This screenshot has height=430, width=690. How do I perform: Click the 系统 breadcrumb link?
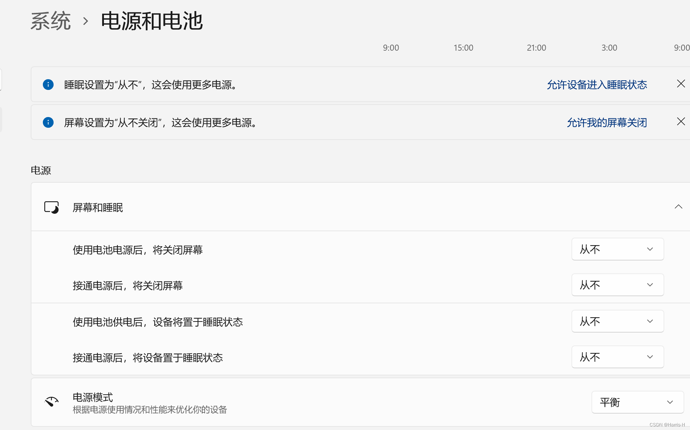pos(51,21)
